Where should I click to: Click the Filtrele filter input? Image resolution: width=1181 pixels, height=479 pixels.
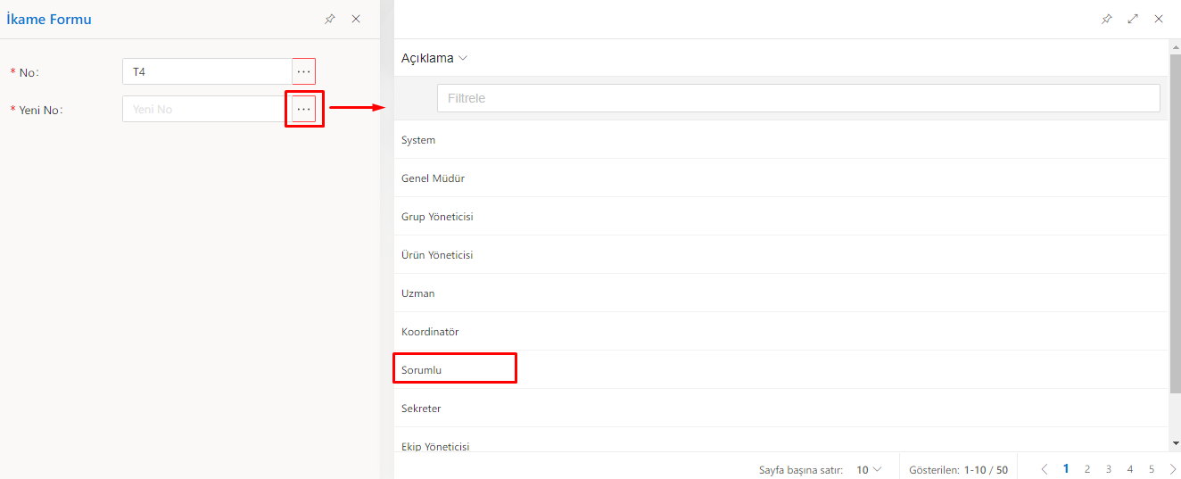point(797,98)
